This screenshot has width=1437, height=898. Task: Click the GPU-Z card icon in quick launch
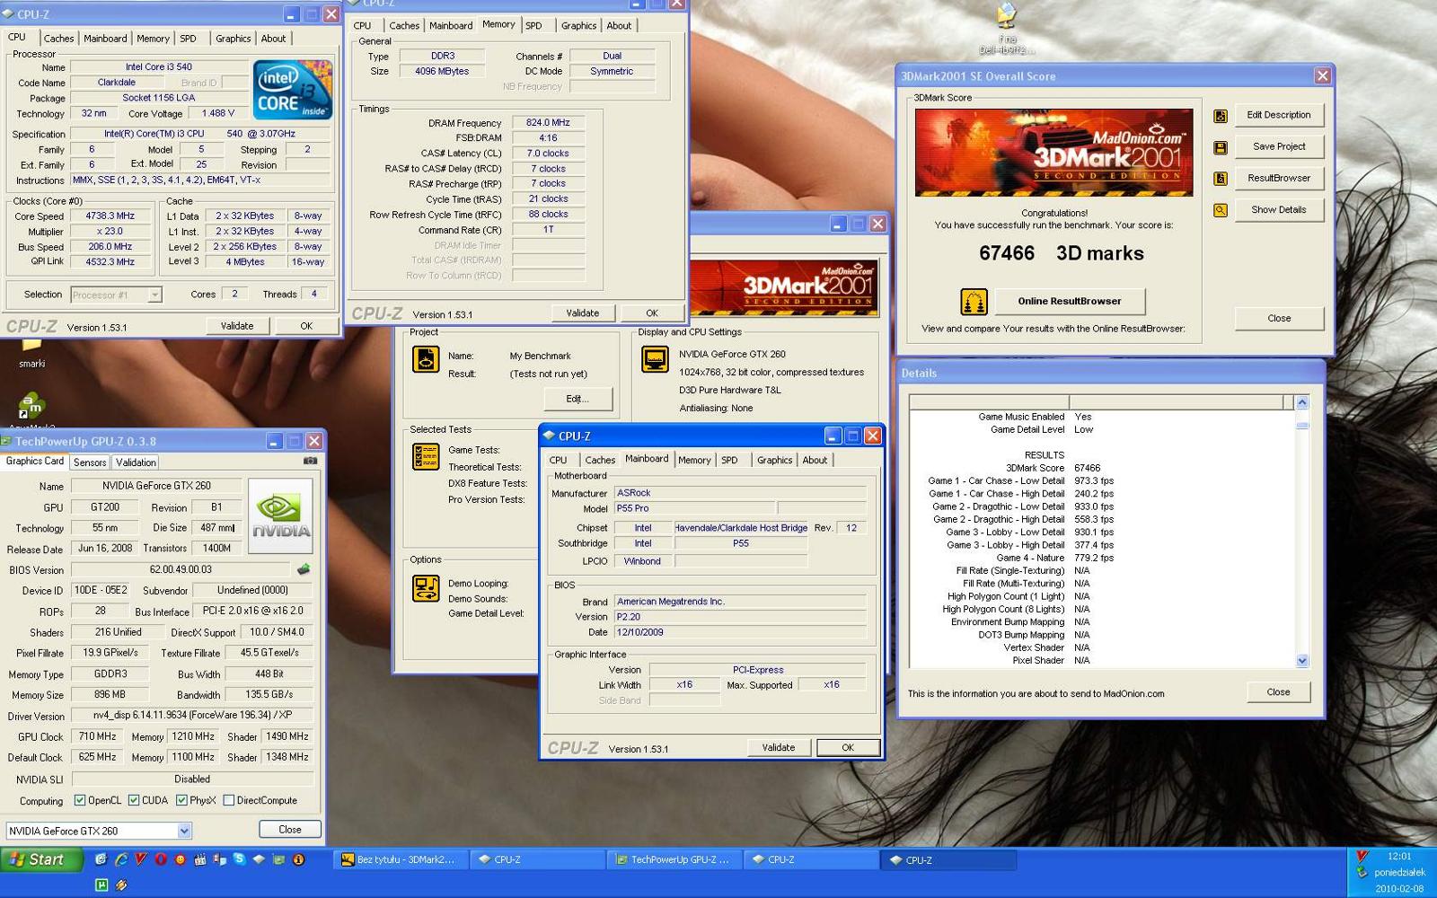(x=278, y=859)
